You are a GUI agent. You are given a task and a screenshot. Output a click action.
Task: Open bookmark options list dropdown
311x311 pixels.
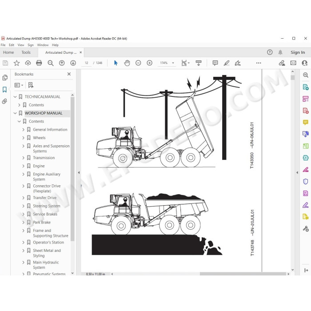[19, 85]
